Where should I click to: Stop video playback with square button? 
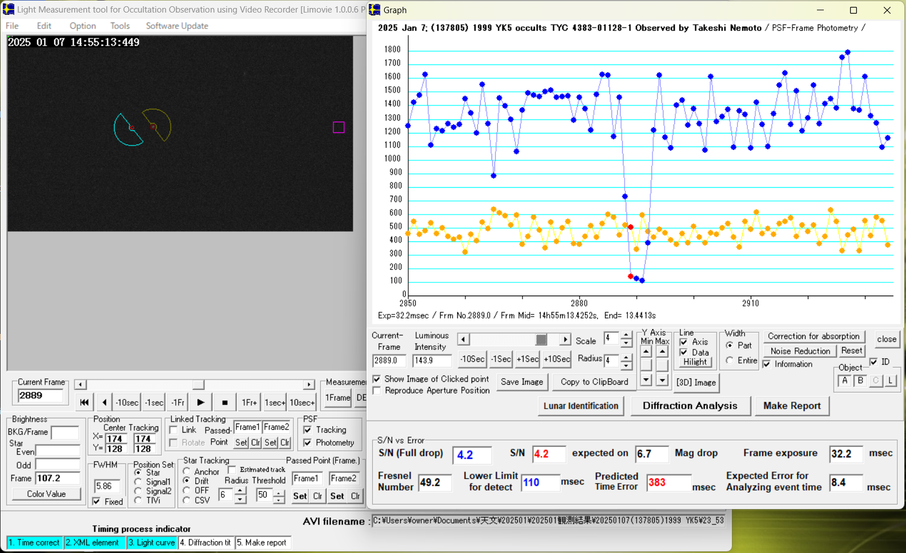[225, 402]
